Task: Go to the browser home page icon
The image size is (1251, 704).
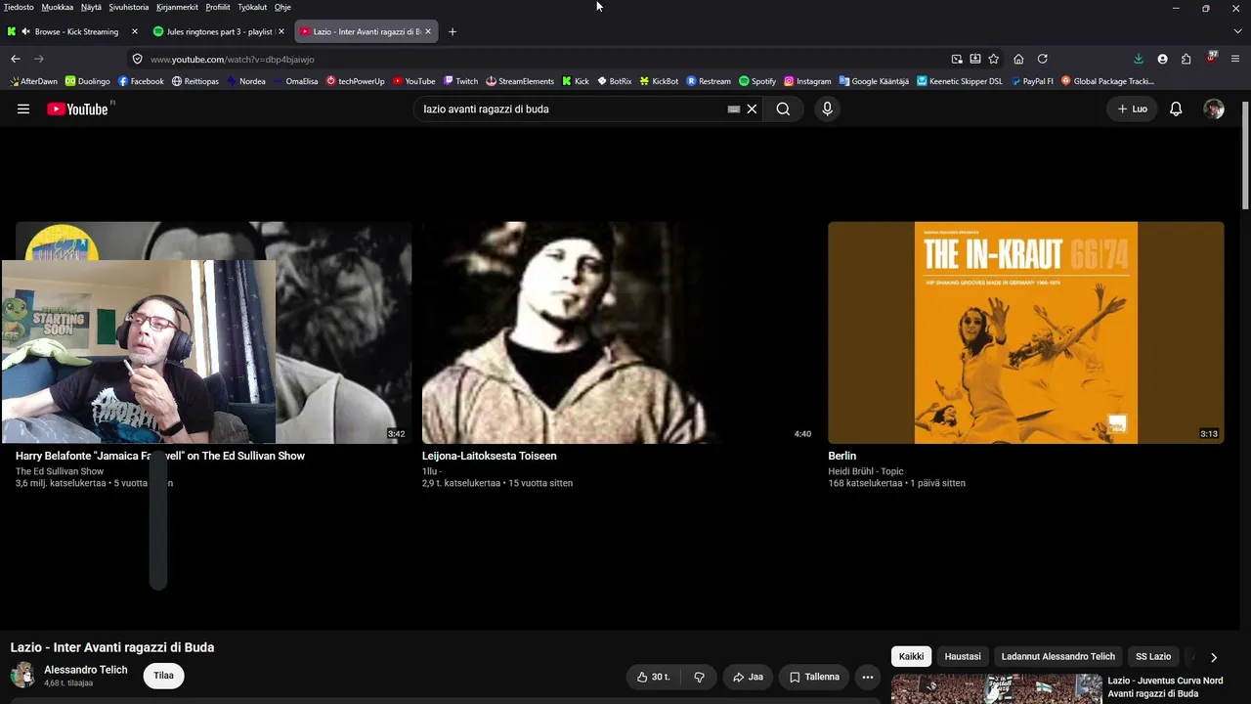Action: (x=1018, y=59)
